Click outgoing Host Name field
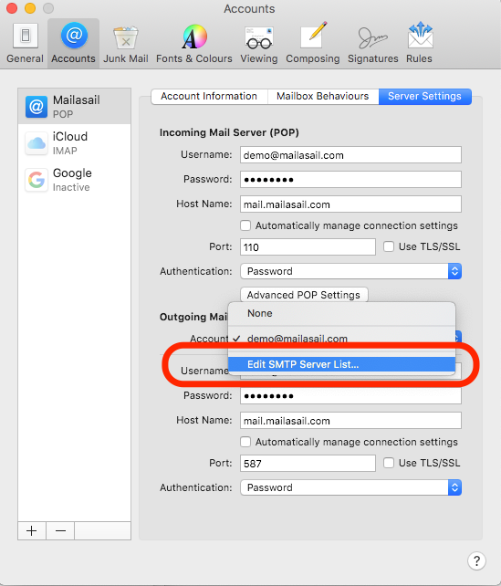This screenshot has width=501, height=586. (x=350, y=421)
